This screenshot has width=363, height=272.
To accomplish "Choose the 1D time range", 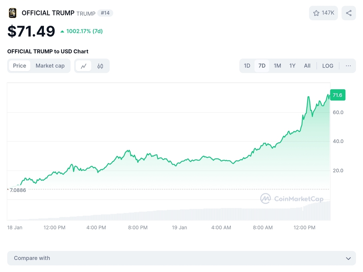I will [x=247, y=66].
